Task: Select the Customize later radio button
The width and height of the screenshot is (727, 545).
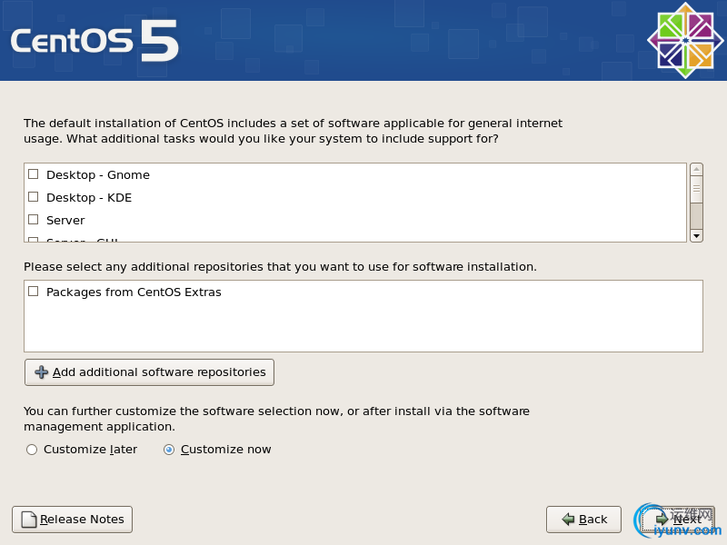Action: pyautogui.click(x=32, y=450)
